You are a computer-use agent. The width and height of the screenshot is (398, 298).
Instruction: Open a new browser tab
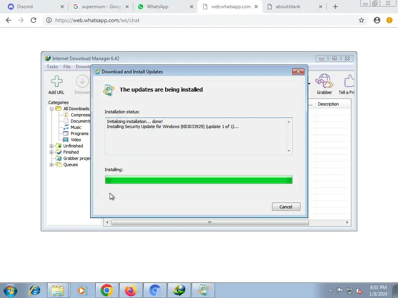point(335,7)
